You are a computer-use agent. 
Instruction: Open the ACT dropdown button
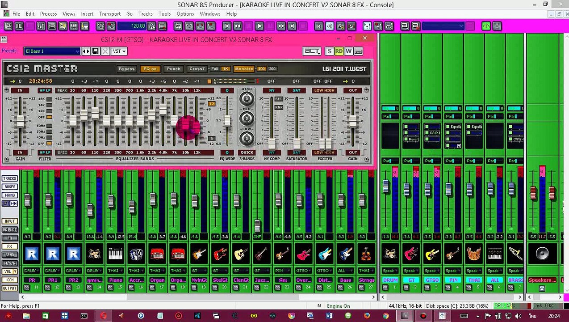[x=312, y=51]
